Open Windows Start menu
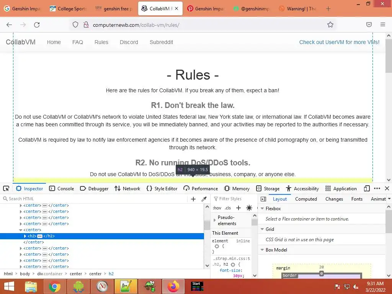Screen dimensions: 392x294 click(x=9, y=286)
